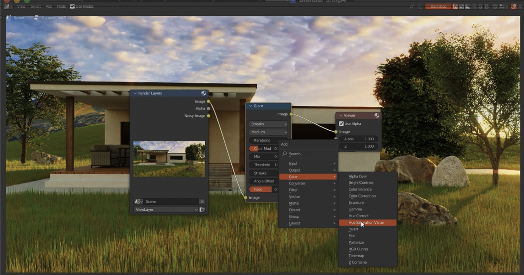
Task: Toggle the Use Nodes checkbox
Action: tap(72, 6)
